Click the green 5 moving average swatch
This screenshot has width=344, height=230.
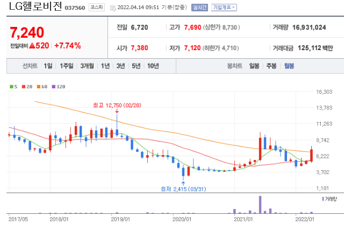coord(11,87)
